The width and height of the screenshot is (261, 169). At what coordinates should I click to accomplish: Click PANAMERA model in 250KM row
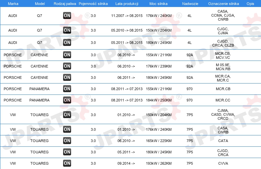39,100
